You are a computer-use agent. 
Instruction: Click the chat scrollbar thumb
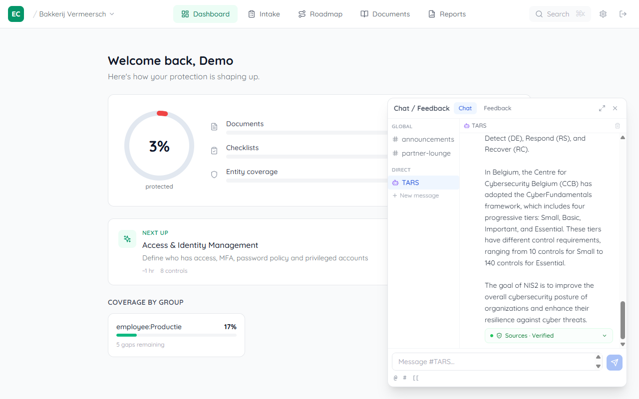(623, 320)
